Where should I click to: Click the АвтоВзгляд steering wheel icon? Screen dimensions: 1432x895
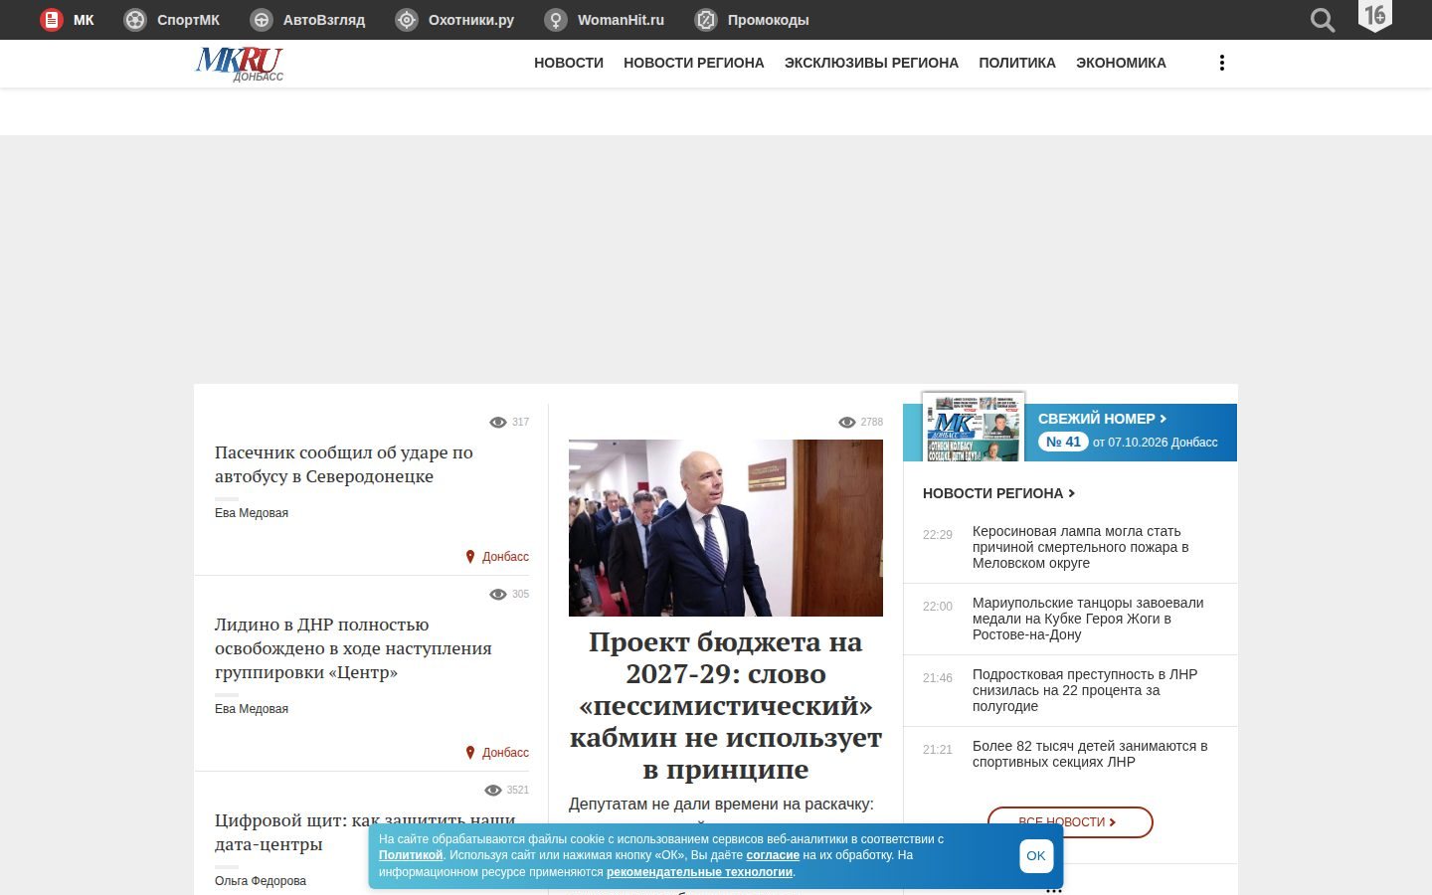pyautogui.click(x=262, y=20)
